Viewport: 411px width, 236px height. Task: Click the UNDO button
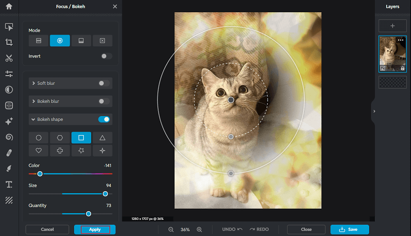(232, 230)
